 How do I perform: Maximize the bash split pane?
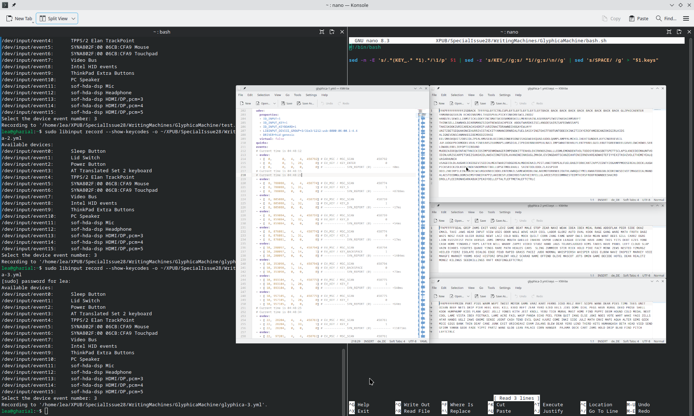[322, 32]
